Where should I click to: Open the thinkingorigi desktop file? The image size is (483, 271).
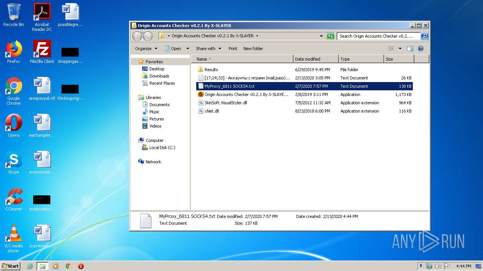point(70,92)
